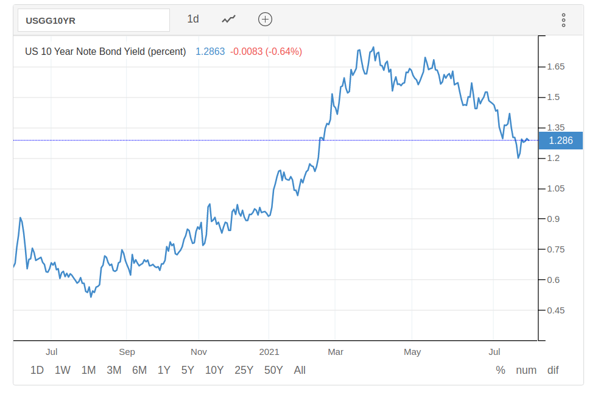Click the chart type line icon
The height and width of the screenshot is (397, 595).
(228, 20)
